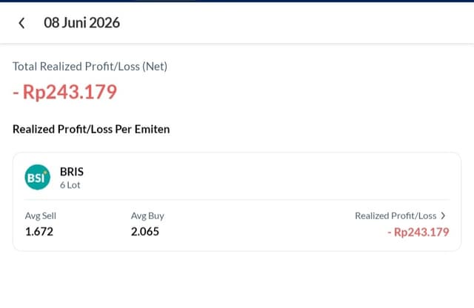Screen dimensions: 474x308
Task: Tap the BSI stock logo
Action: [x=38, y=177]
